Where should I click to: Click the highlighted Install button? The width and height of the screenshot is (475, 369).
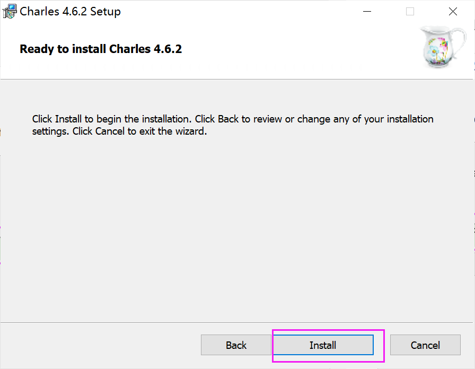[x=323, y=345]
